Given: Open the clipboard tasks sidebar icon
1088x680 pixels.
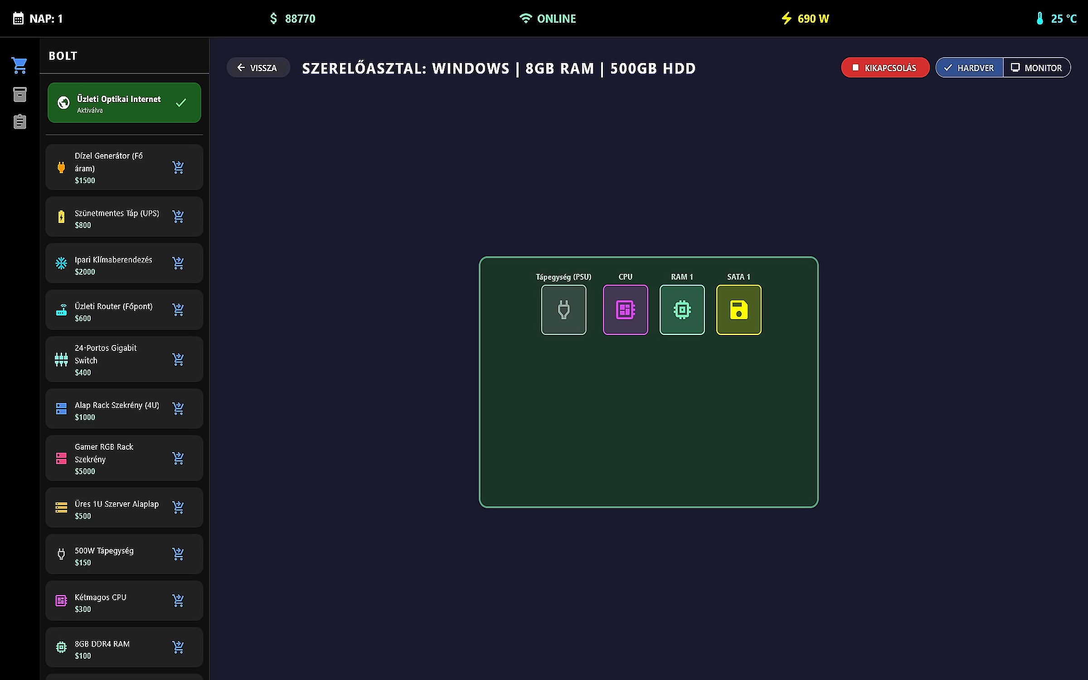Looking at the screenshot, I should (x=19, y=121).
